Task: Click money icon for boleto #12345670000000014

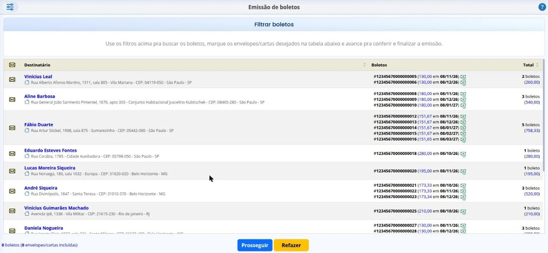Action: pos(463,128)
